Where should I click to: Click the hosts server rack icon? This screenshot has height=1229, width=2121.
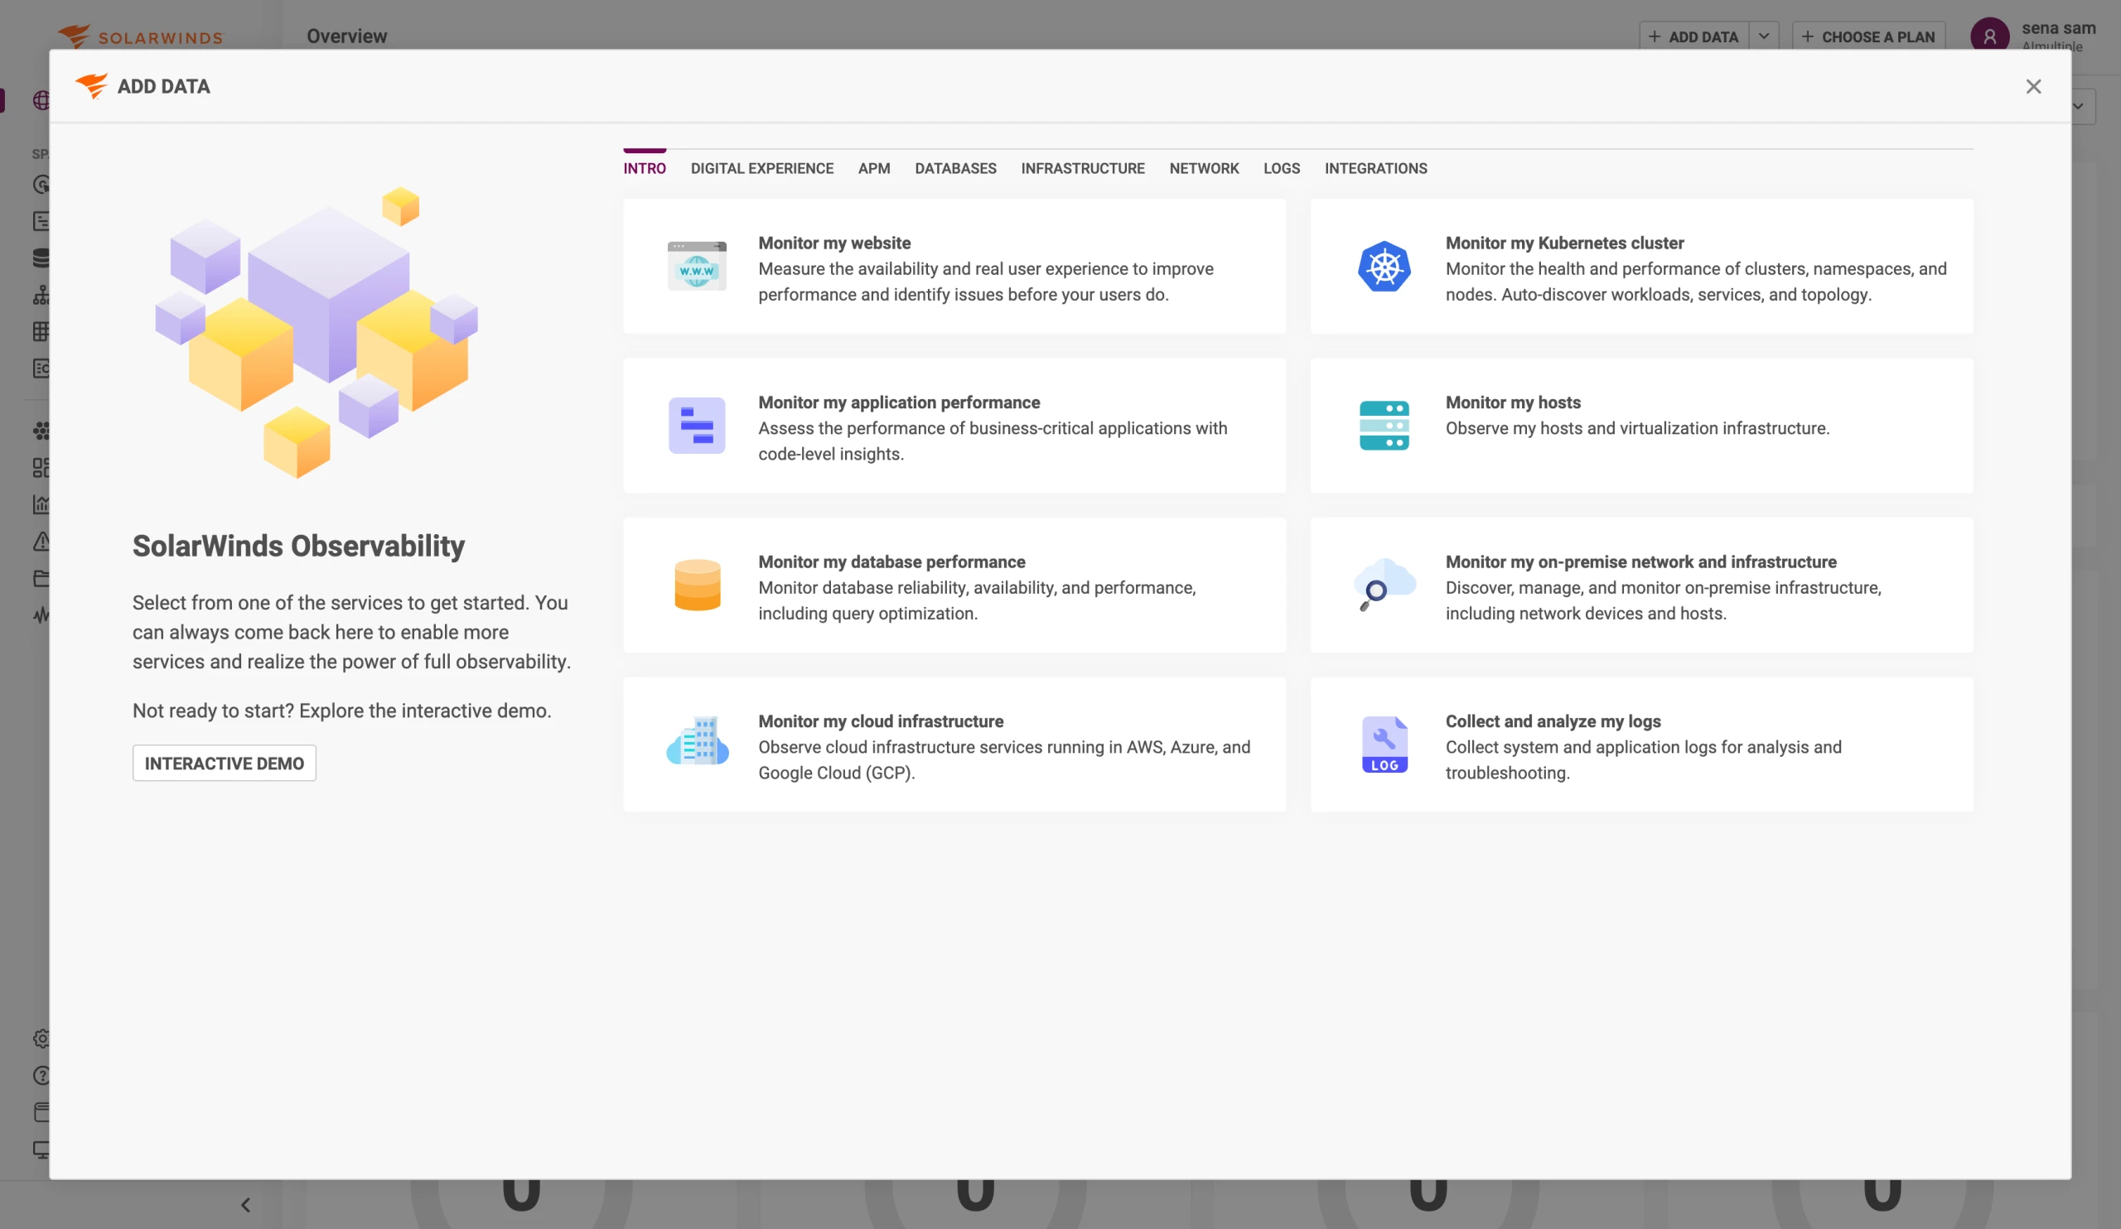(x=1384, y=426)
